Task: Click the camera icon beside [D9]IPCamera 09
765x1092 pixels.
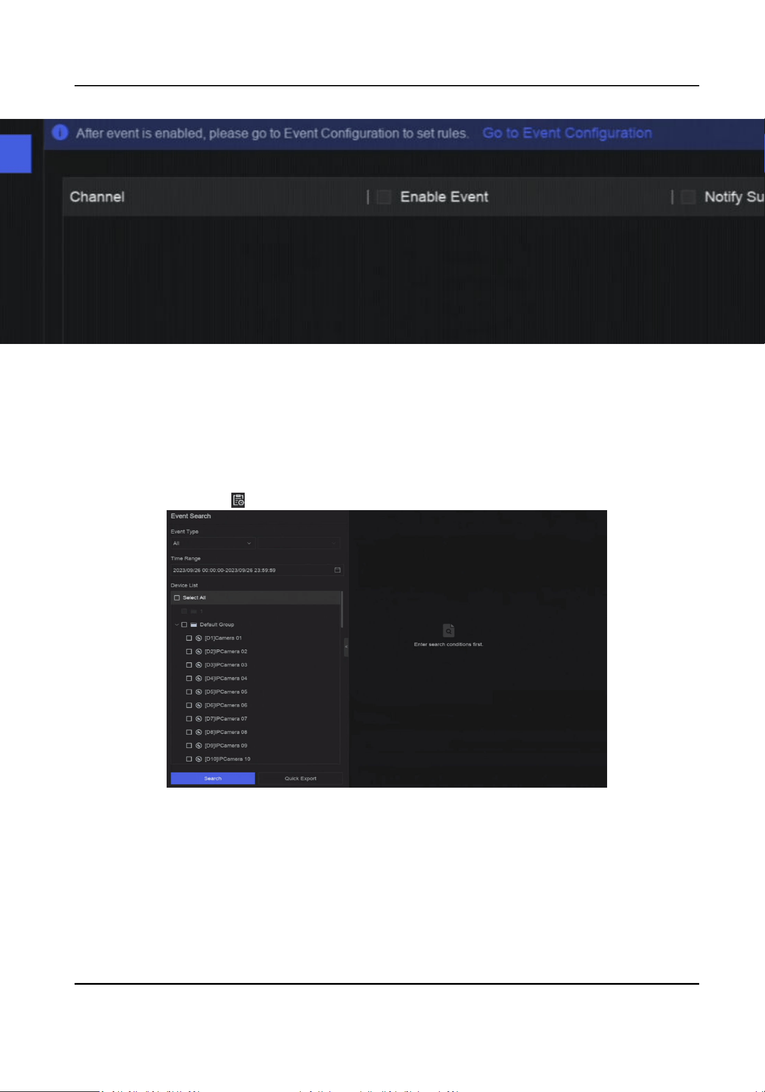Action: pyautogui.click(x=199, y=745)
